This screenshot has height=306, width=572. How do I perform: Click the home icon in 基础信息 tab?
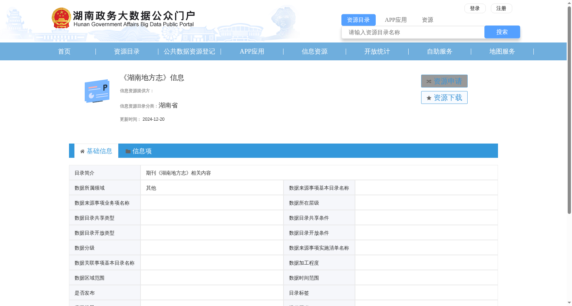click(x=82, y=151)
